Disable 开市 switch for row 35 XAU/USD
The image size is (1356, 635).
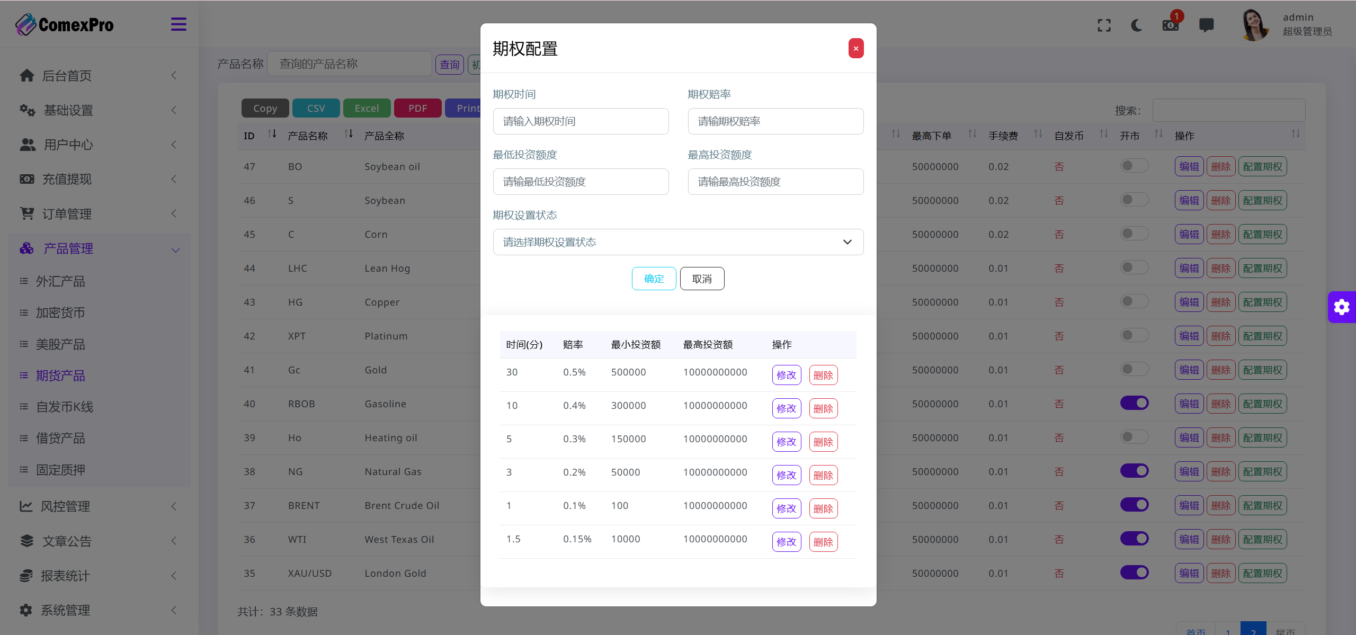coord(1134,573)
